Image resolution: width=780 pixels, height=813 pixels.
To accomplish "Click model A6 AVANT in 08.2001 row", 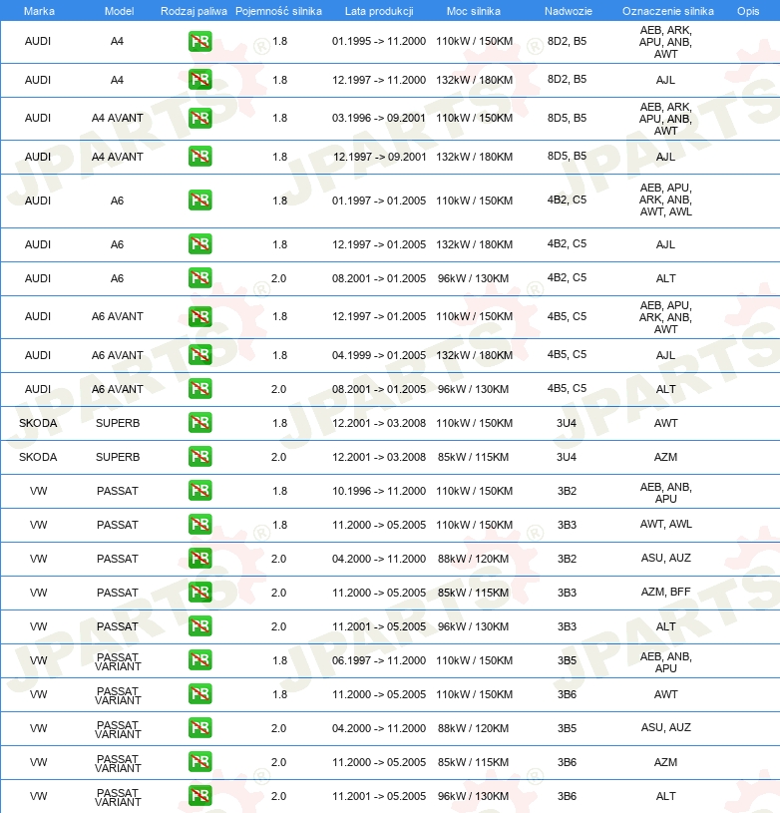I will tap(117, 389).
